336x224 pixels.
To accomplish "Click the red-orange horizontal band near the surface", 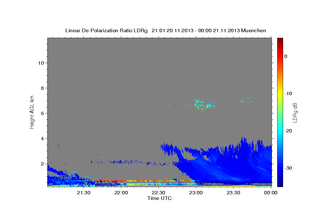I will [x=146, y=181].
